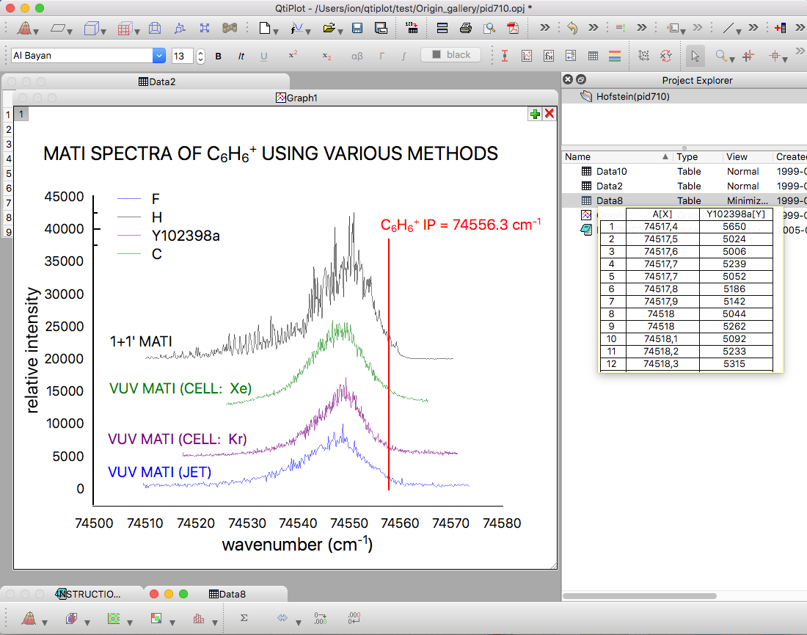Click the Sigma sum icon
Viewport: 807px width, 635px height.
coord(244,618)
